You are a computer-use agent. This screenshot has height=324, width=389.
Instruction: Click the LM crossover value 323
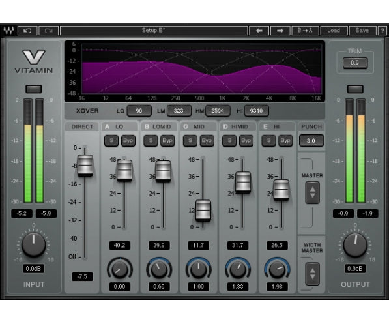coord(179,111)
